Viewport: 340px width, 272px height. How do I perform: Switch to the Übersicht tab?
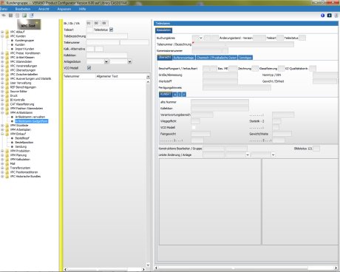pos(165,58)
